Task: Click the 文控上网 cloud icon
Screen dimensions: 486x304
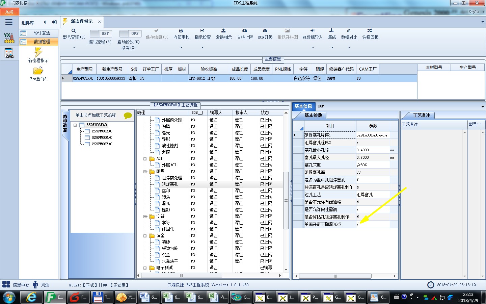Action: (x=245, y=31)
